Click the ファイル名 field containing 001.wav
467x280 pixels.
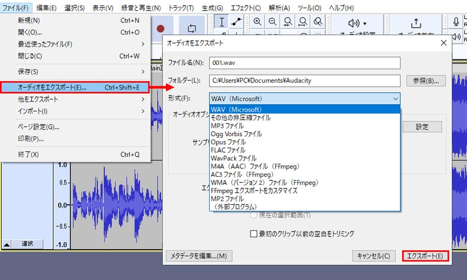tap(305, 63)
